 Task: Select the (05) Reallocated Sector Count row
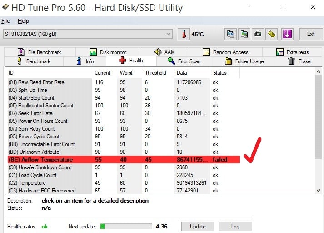click(124, 105)
